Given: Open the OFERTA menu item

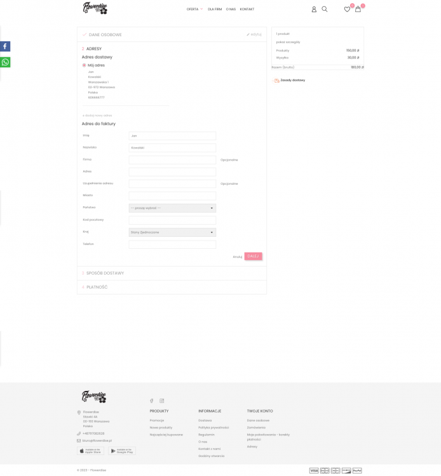Looking at the screenshot, I should coord(193,9).
